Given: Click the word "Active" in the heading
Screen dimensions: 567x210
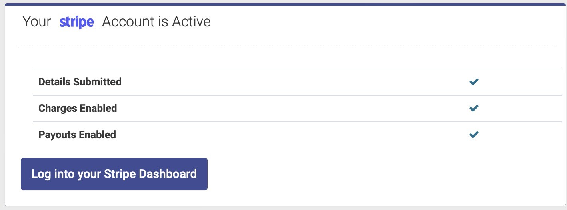Looking at the screenshot, I should pos(191,22).
